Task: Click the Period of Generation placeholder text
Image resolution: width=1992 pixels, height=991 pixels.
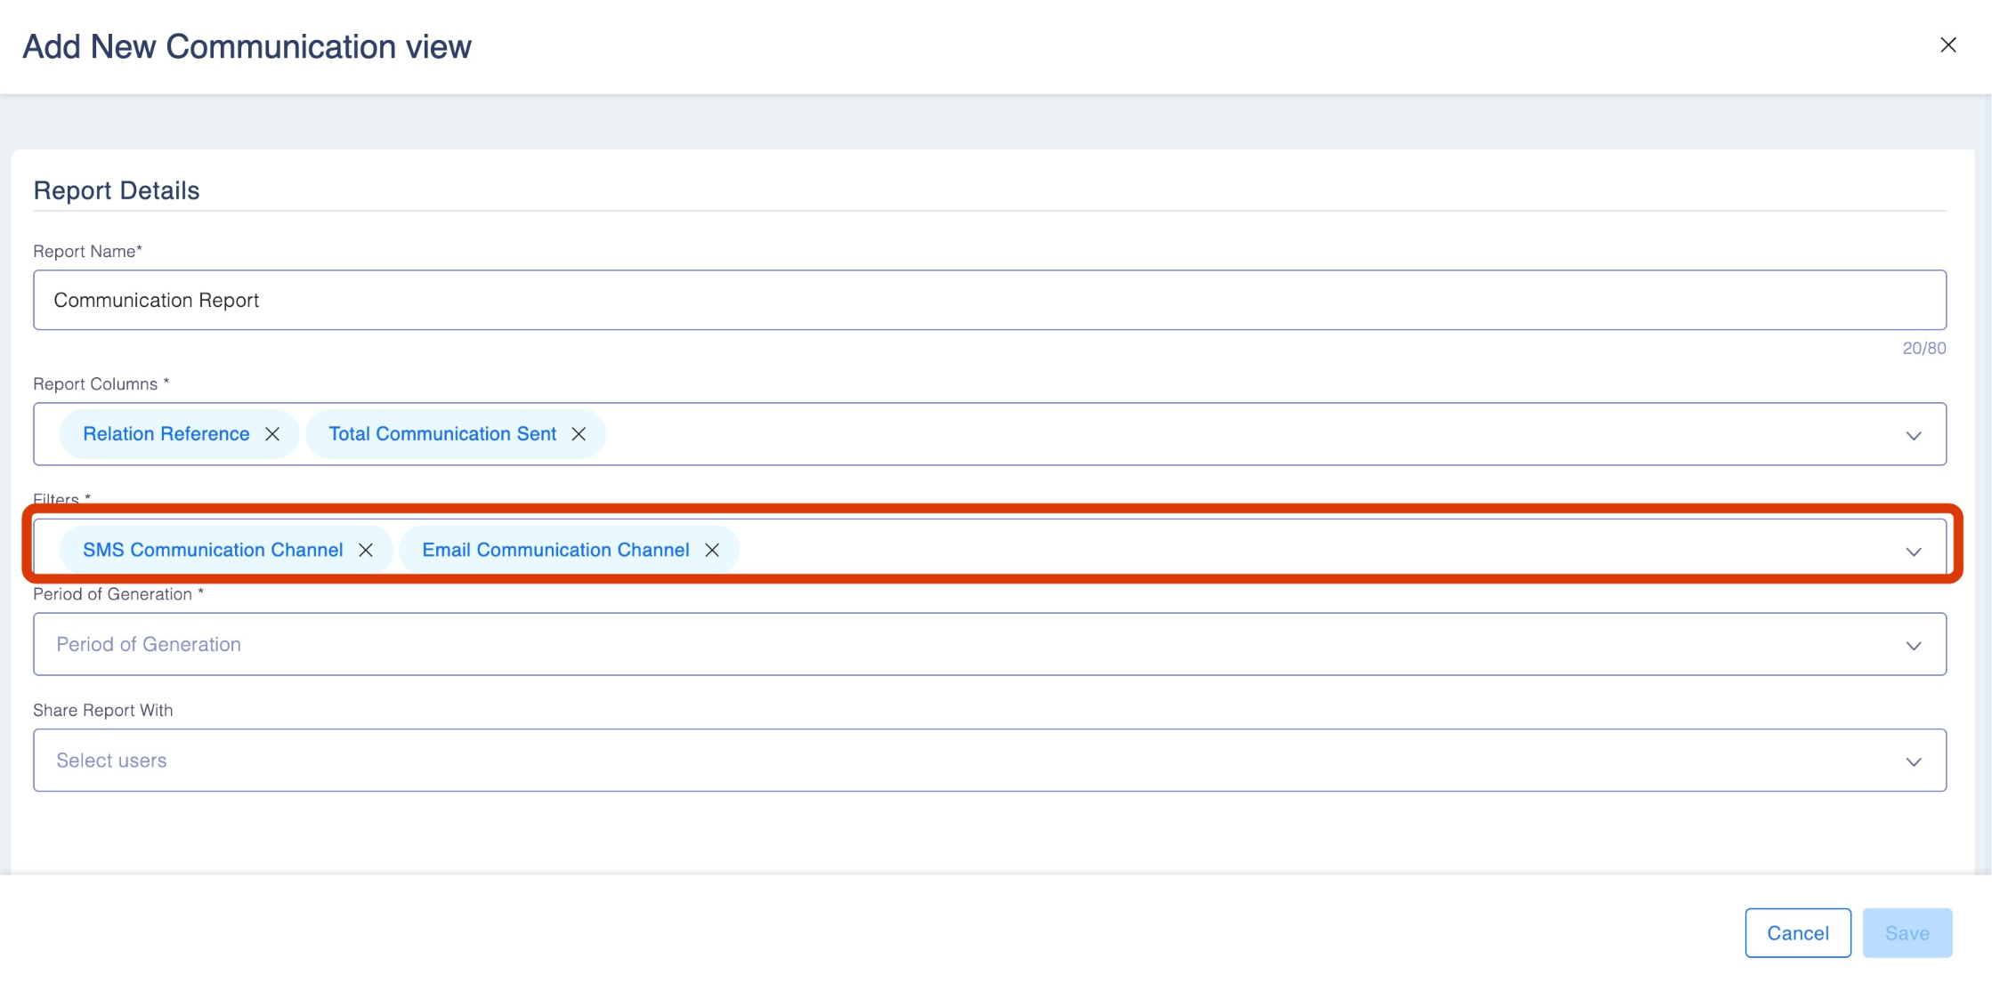Action: [149, 645]
